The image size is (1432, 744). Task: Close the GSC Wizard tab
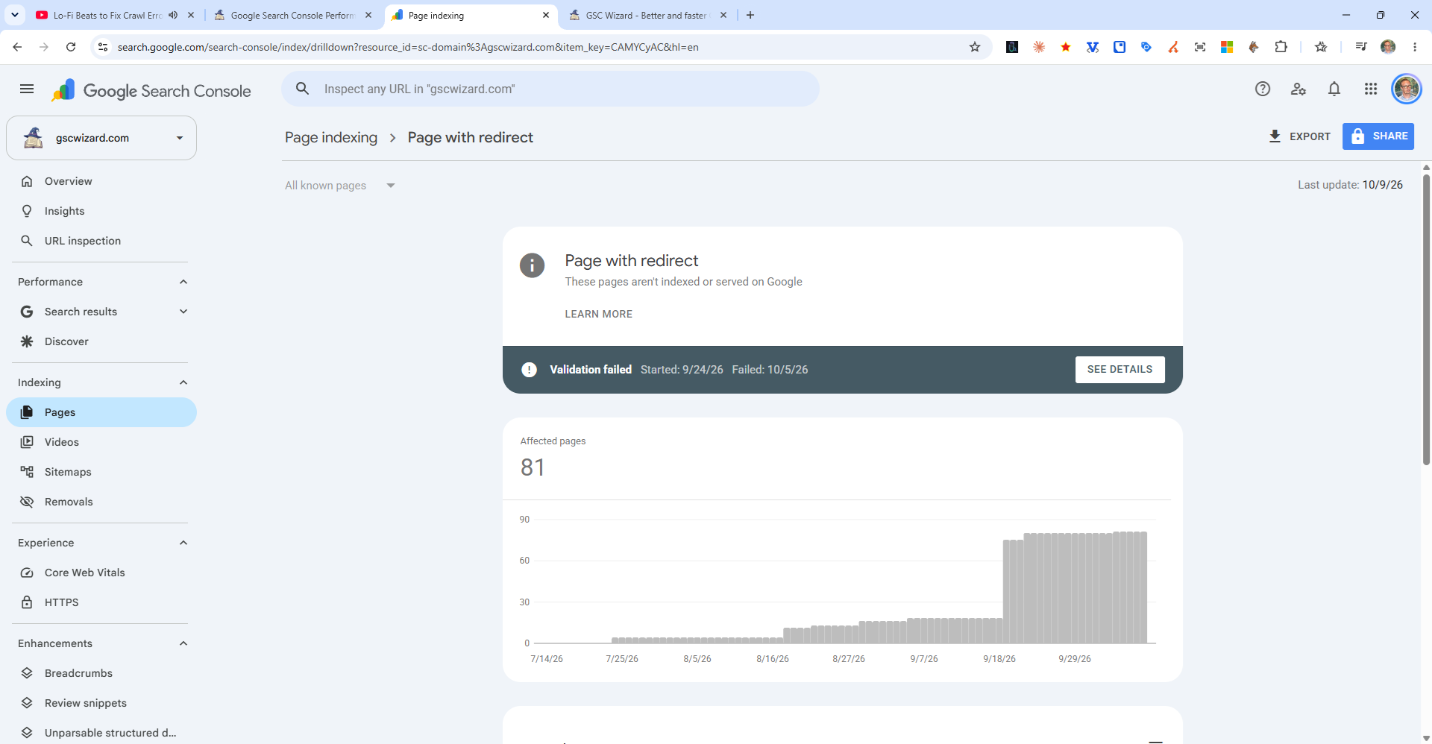coord(723,15)
